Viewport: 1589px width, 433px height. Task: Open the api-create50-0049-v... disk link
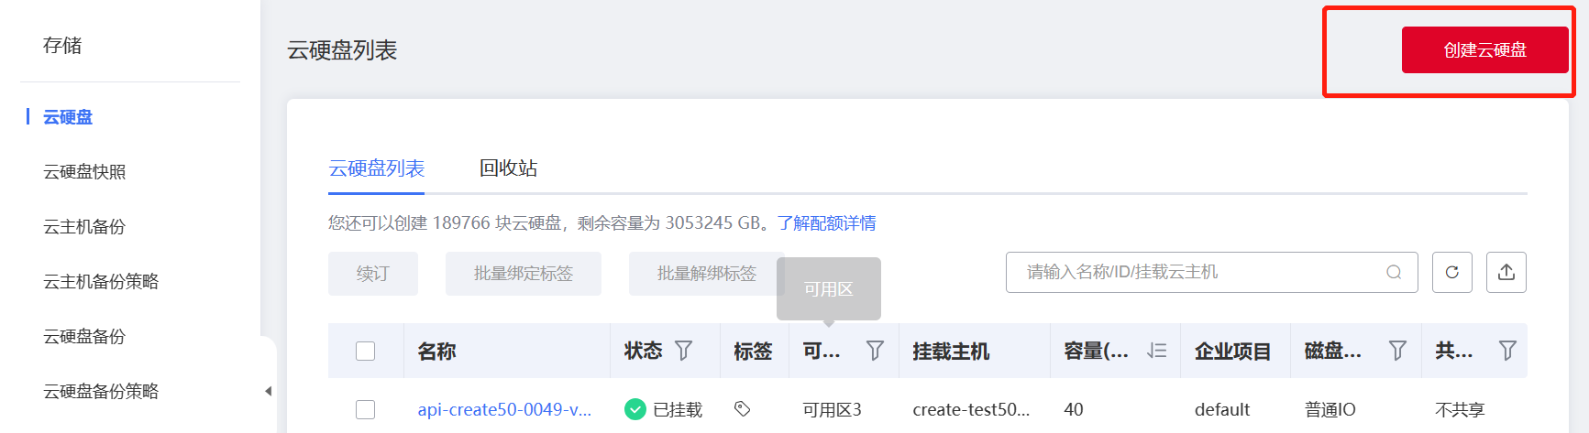504,409
